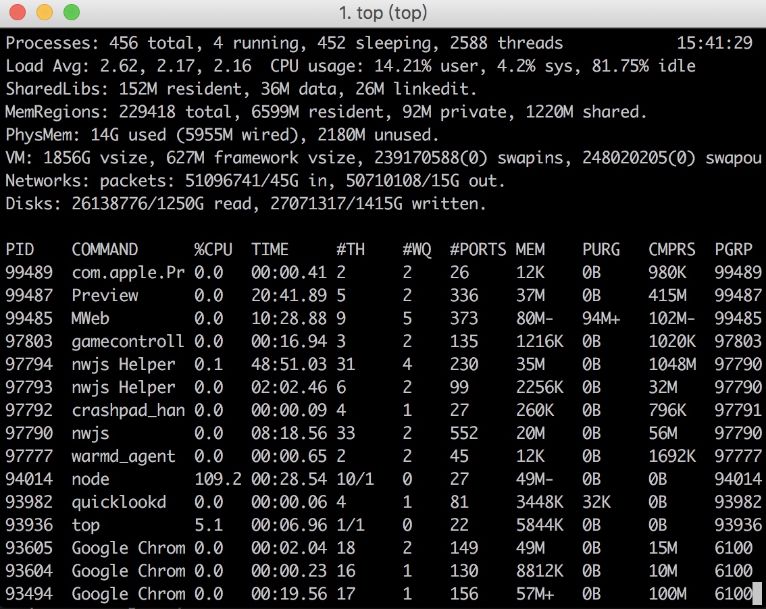The width and height of the screenshot is (766, 609).
Task: Click the #TH column header
Action: pos(351,250)
